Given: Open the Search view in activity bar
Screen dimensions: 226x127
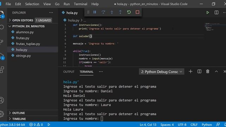Looking at the screenshot, I should pyautogui.click(x=2, y=27).
